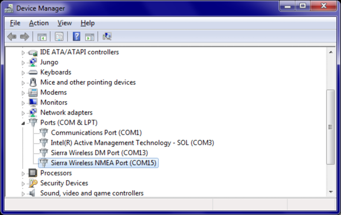The height and width of the screenshot is (215, 341).
Task: Click the Jungo device icon
Action: (x=33, y=62)
